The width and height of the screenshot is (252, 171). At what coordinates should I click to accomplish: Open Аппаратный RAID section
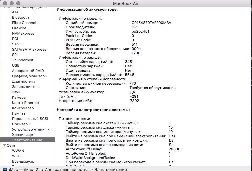(28, 71)
